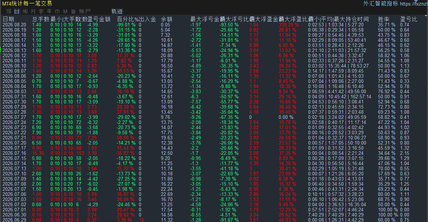Image resolution: width=428 pixels, height=222 pixels.
Task: Click the 盈亏比 column header
Action: point(408,19)
